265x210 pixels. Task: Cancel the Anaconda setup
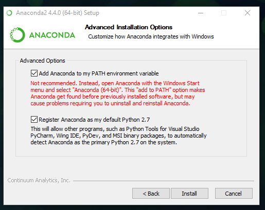pos(234,194)
